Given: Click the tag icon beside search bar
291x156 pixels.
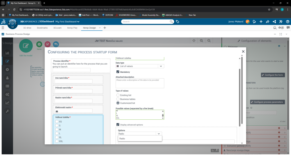Looking at the screenshot, I should click(x=178, y=22).
